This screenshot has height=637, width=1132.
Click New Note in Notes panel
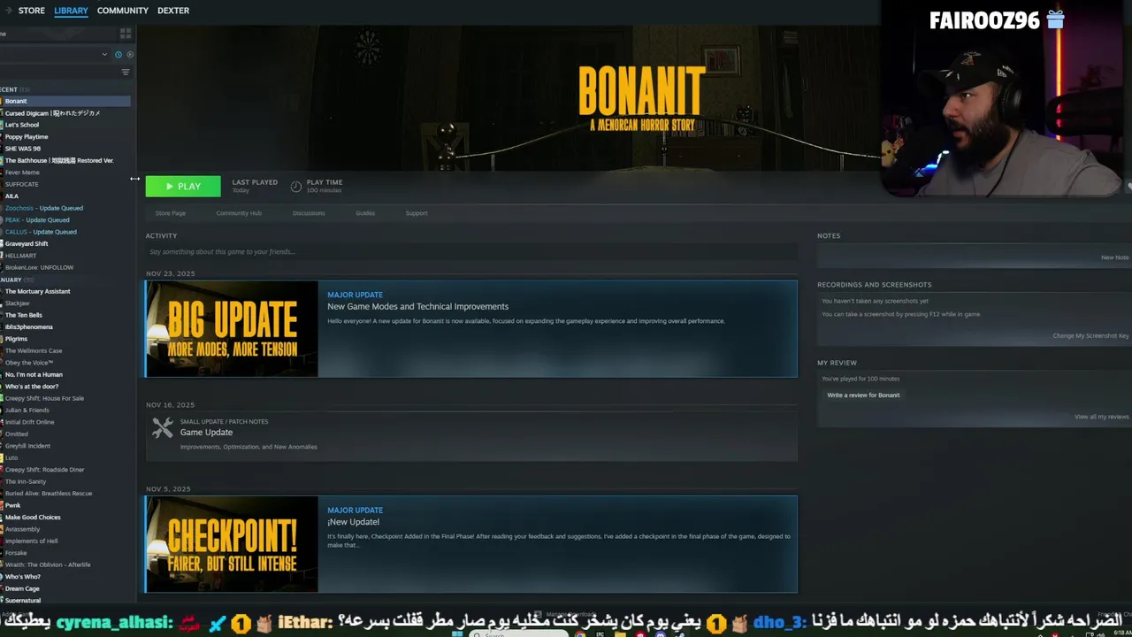[x=1114, y=257]
